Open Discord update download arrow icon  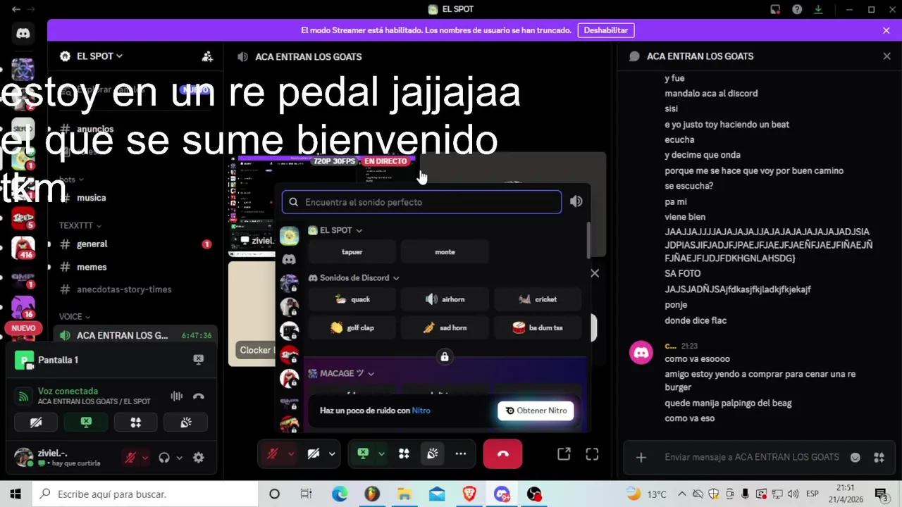tap(818, 9)
